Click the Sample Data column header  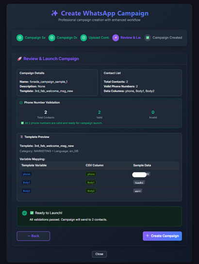click(142, 165)
